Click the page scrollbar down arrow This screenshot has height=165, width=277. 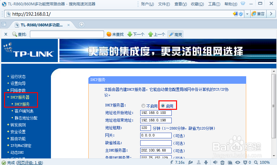274,156
